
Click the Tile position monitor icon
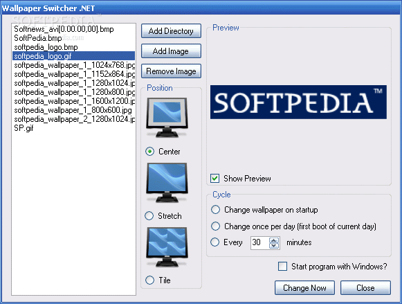(167, 247)
